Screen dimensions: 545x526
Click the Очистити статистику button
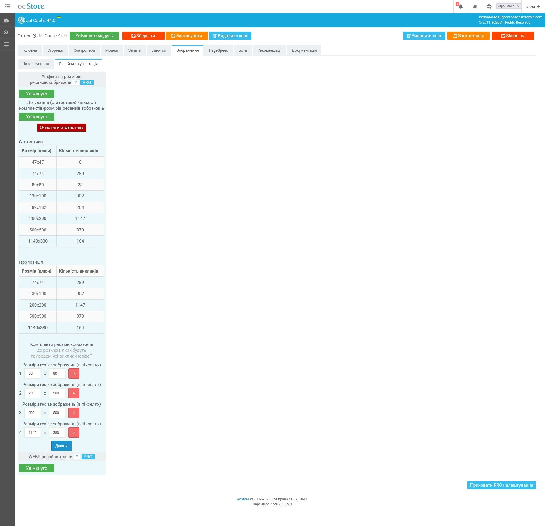(62, 128)
